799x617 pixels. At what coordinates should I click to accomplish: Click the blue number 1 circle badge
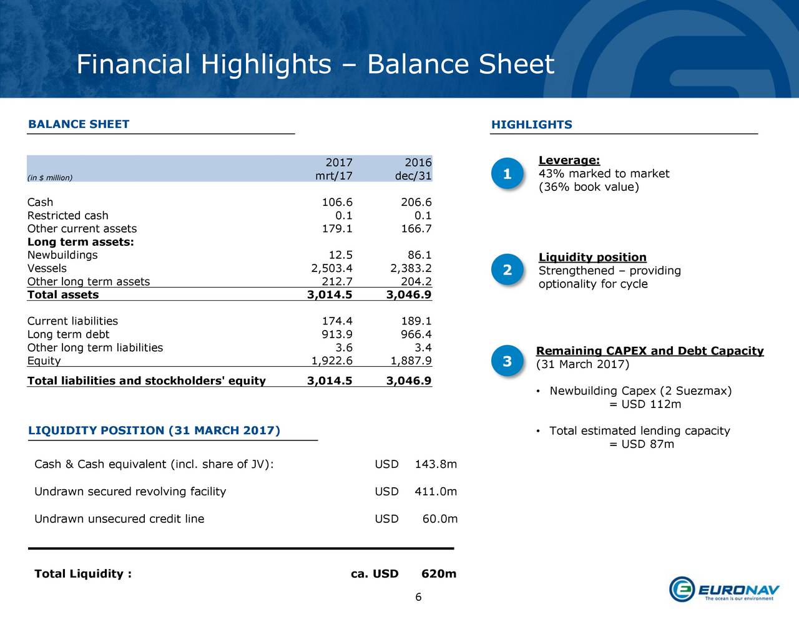pos(507,174)
